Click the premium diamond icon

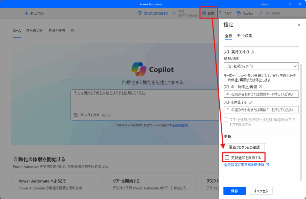pos(140,13)
